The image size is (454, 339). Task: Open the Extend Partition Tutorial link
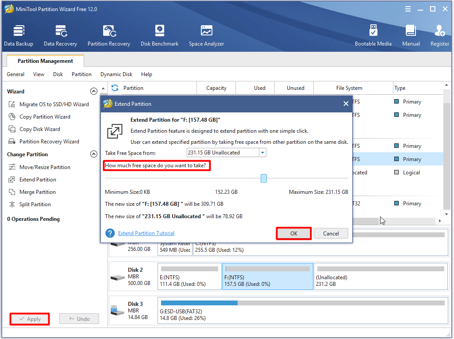(146, 233)
